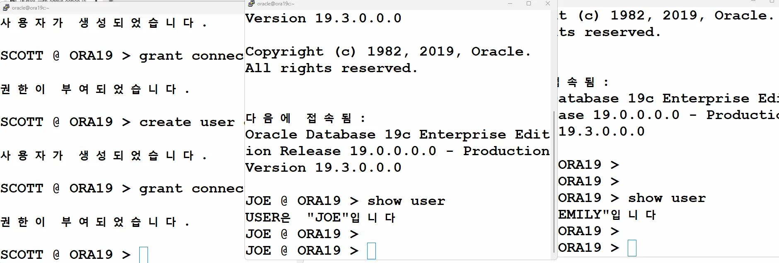The height and width of the screenshot is (263, 779).
Task: Maximize the JOE terminal window
Action: pos(529,3)
